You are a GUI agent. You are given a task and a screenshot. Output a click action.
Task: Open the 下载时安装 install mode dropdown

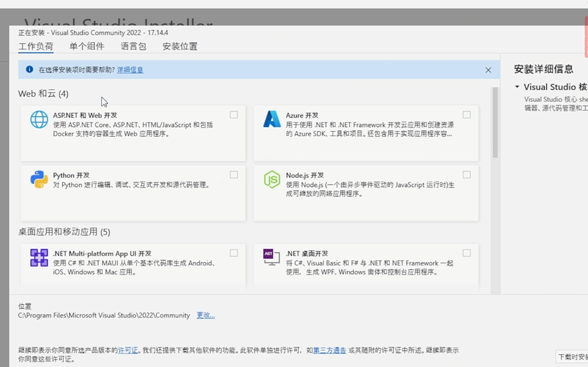(x=572, y=357)
